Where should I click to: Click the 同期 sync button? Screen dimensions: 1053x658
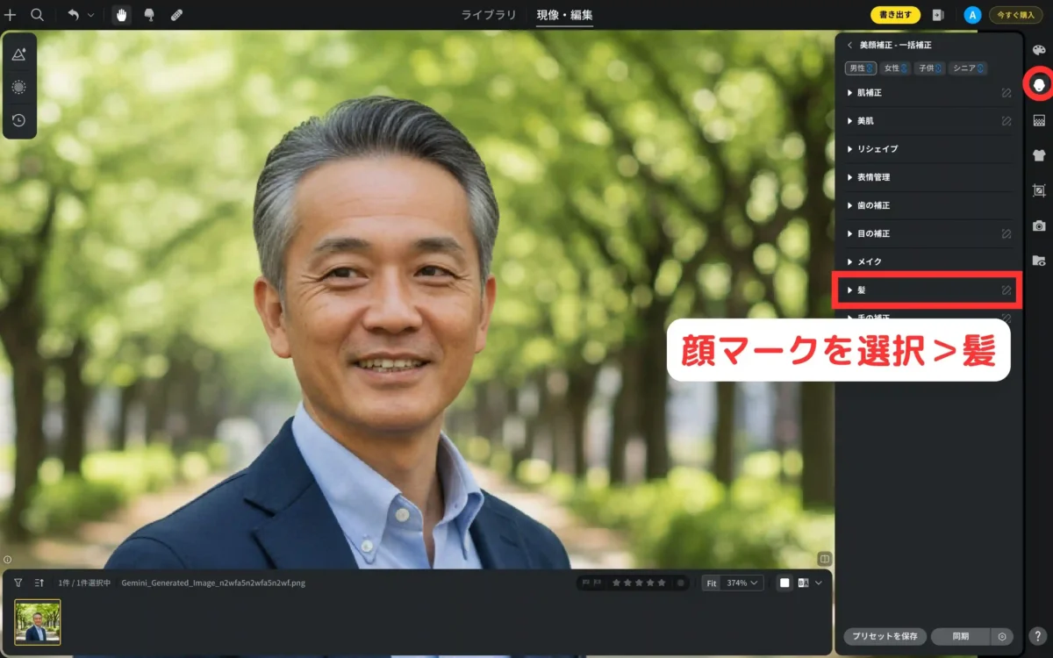[x=960, y=637]
